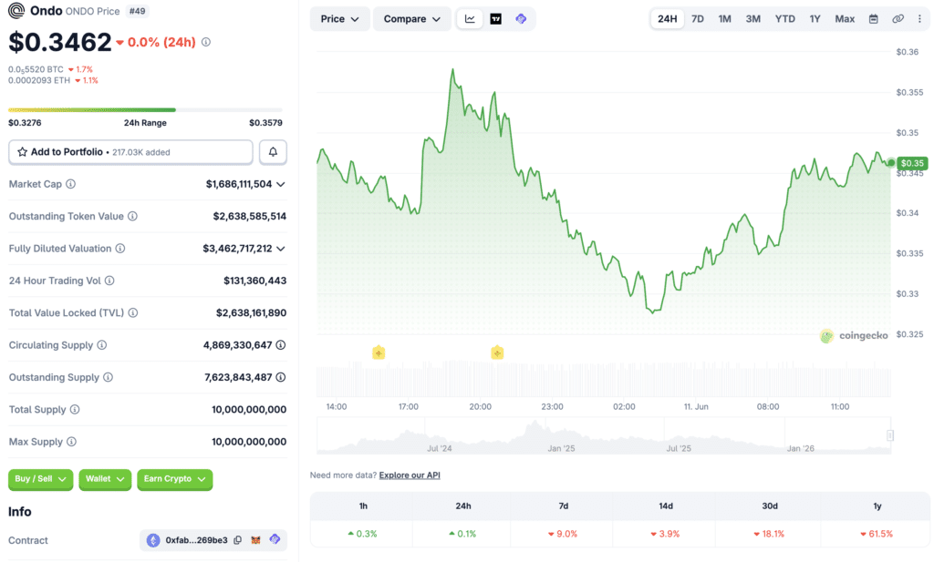Screen dimensions: 934x562
Task: Open Outstanding Token Value info icon
Action: (x=132, y=217)
